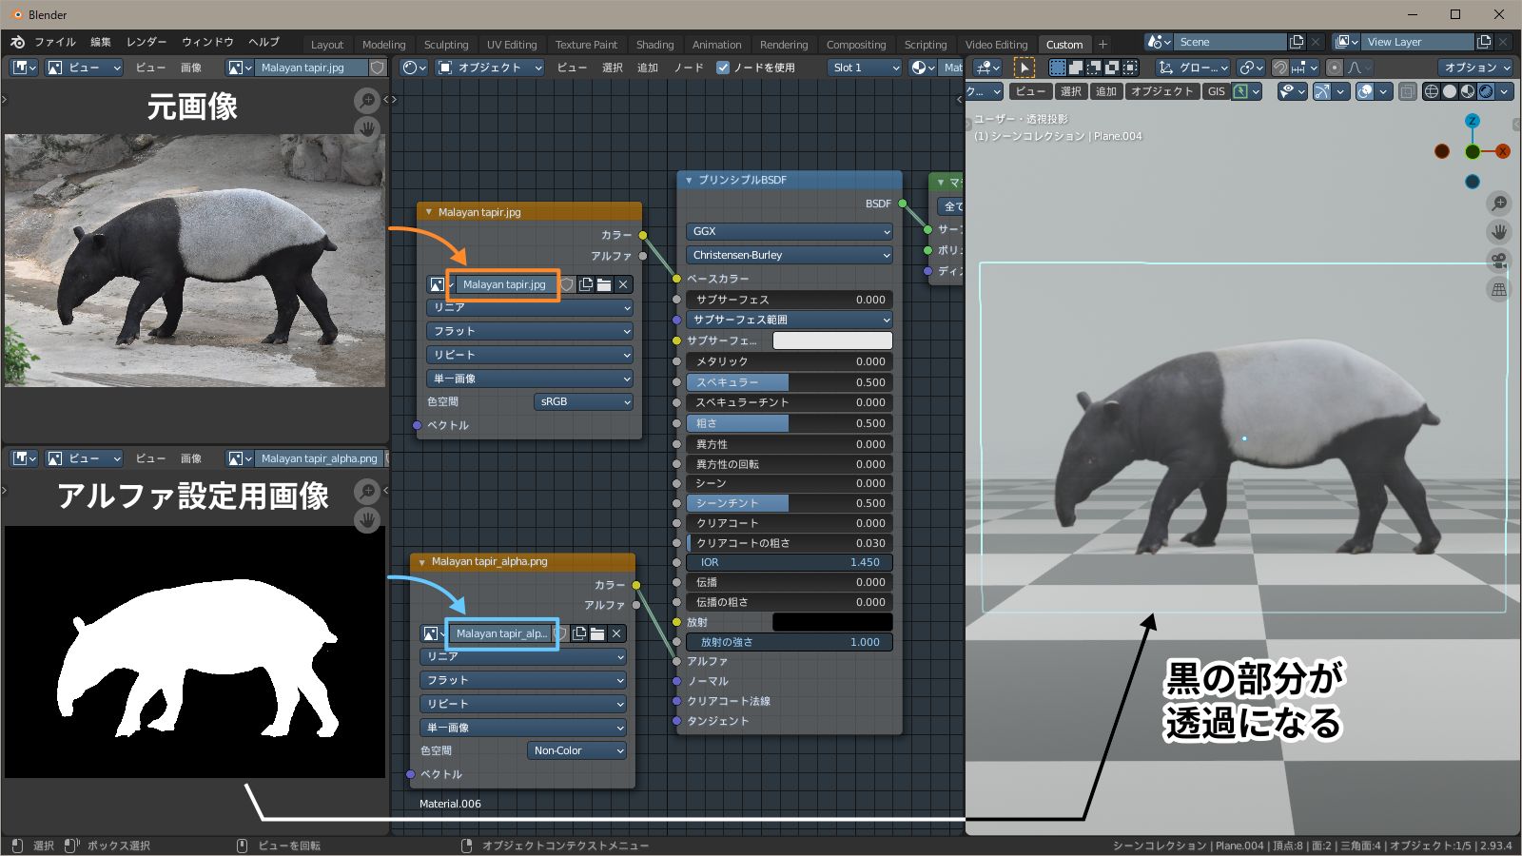
Task: Click オブジェクト menu button in 3D viewport header
Action: click(x=1161, y=91)
